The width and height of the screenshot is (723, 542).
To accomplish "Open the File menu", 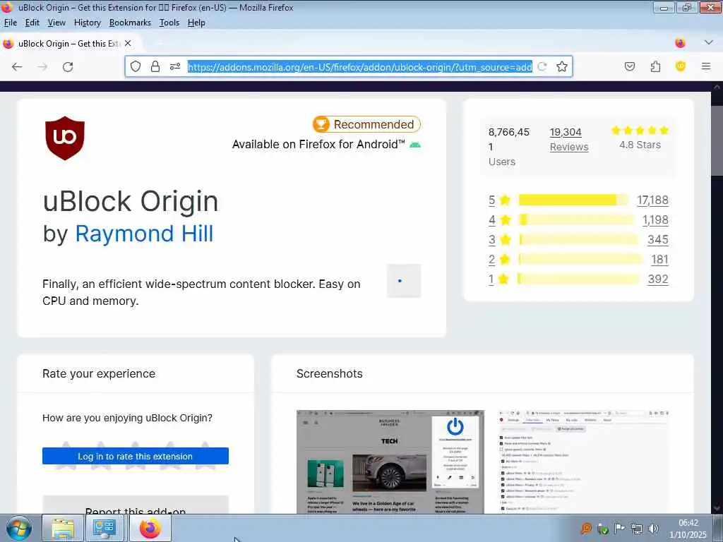I will point(10,23).
